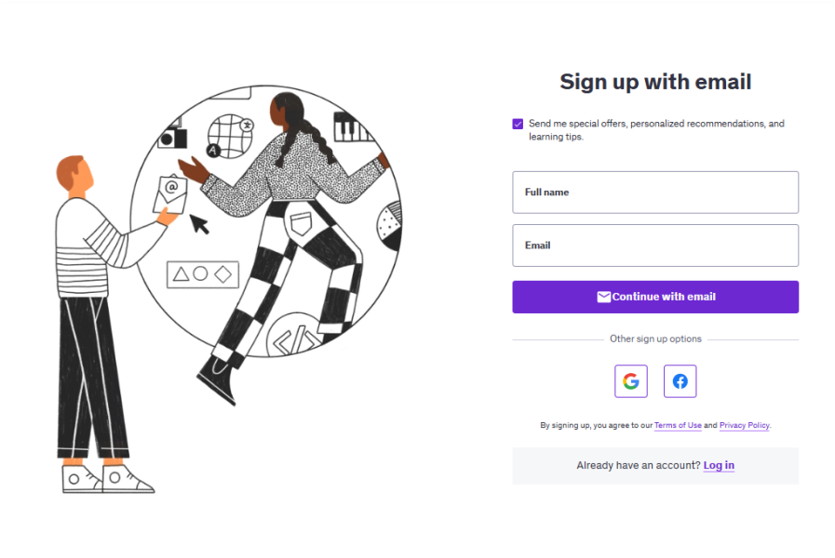Click the piano keys icon in illustration
Viewport: 835px width, 558px height.
[353, 126]
